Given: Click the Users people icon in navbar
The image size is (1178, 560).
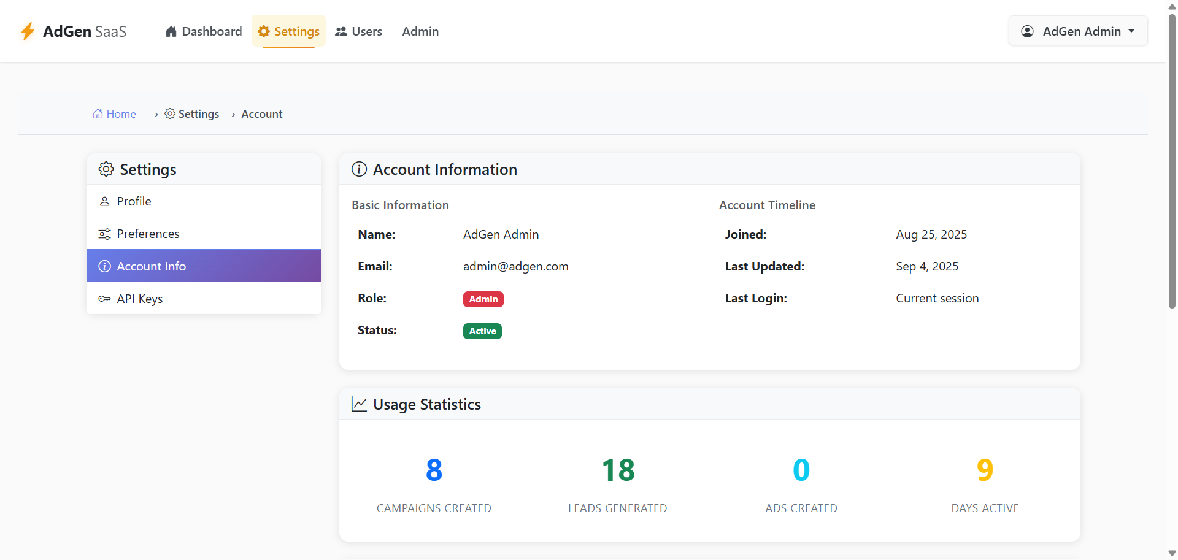Looking at the screenshot, I should click(x=341, y=31).
